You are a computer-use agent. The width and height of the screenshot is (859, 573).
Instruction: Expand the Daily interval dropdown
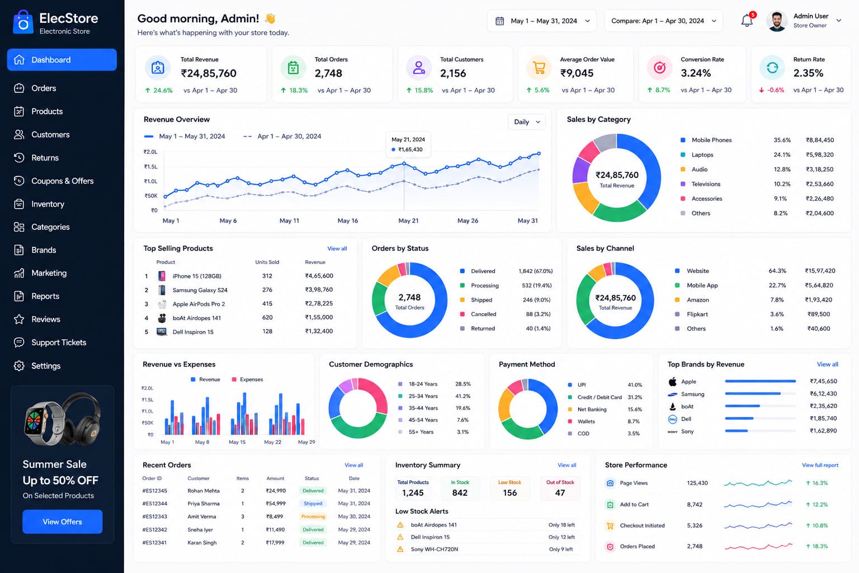[527, 122]
